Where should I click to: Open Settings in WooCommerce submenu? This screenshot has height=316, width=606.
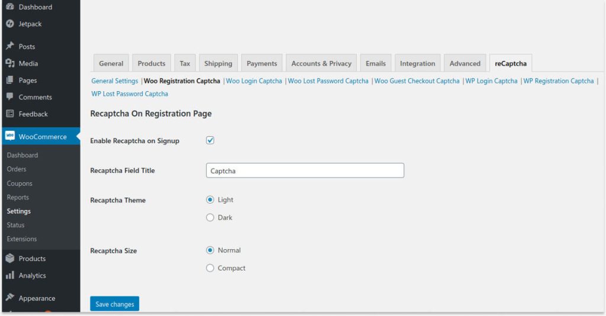point(18,211)
